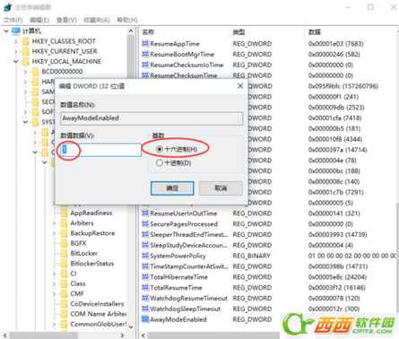Click the ResumeAppTime DWORD value icon

click(x=145, y=44)
